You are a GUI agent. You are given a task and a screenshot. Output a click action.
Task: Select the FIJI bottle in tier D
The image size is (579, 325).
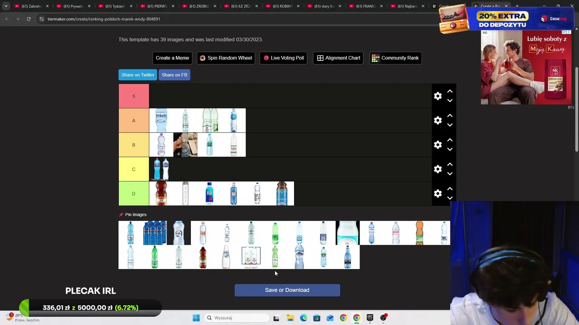coord(209,194)
